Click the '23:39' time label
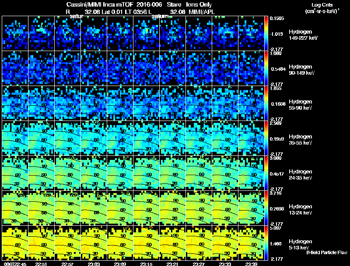Image resolution: width=350 pixels, height=266 pixels. [251, 264]
